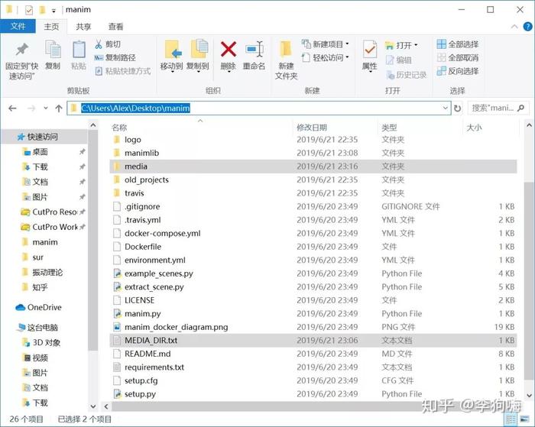Switch to the Home (主页) tab
The height and width of the screenshot is (427, 535).
click(x=51, y=27)
